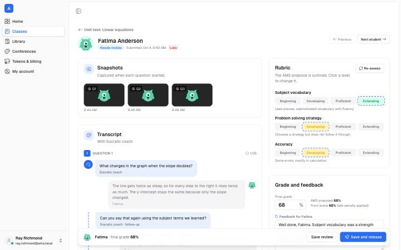Click the Socratic coach avatar icon
Screen dimensions: 401x250
[x=88, y=164]
